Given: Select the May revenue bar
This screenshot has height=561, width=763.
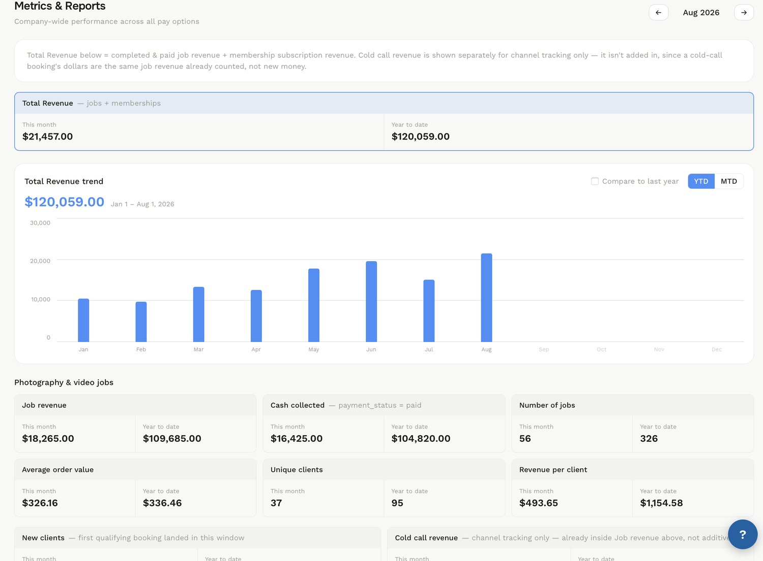Looking at the screenshot, I should (314, 305).
